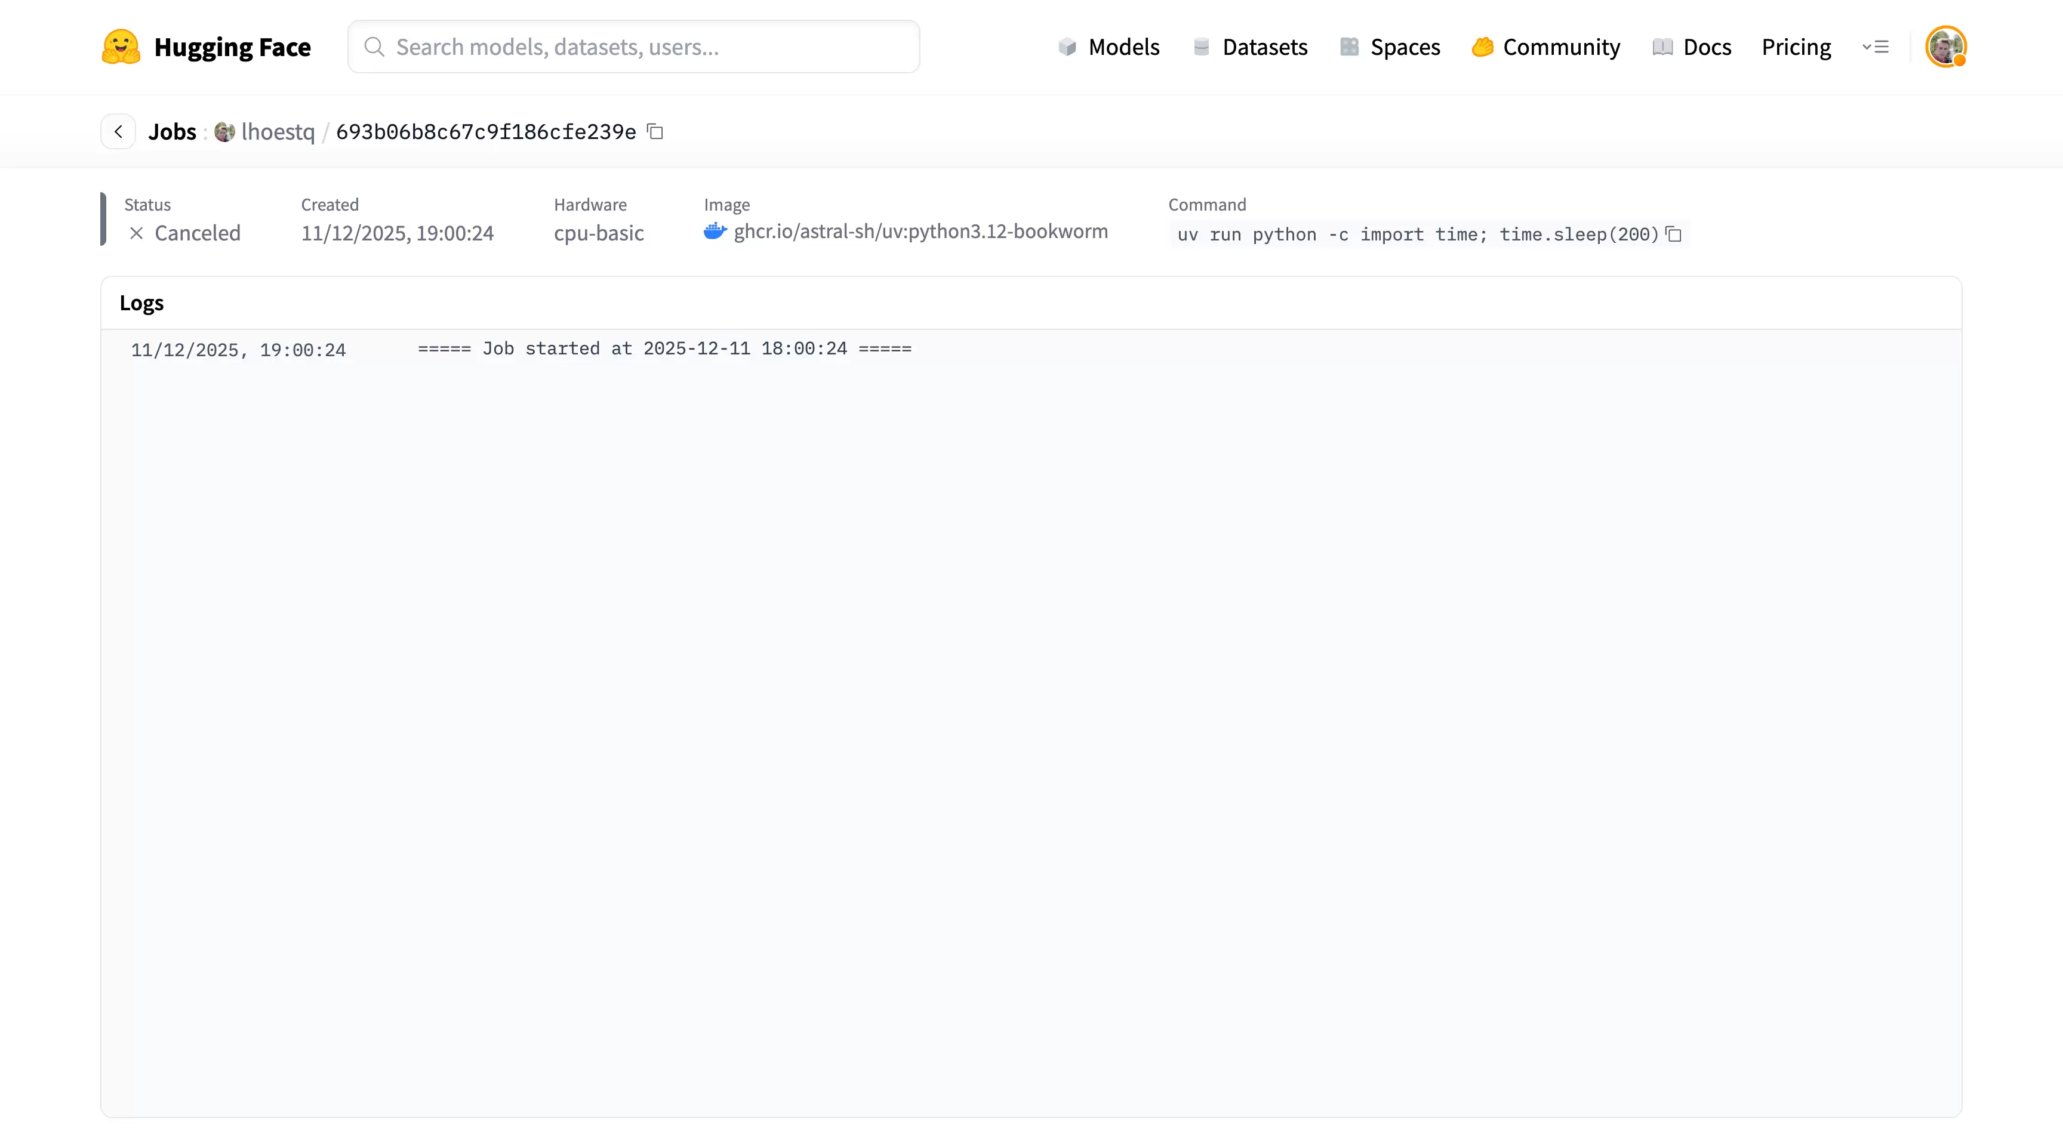Copy the command with copy icon
This screenshot has width=2063, height=1142.
pos(1674,234)
